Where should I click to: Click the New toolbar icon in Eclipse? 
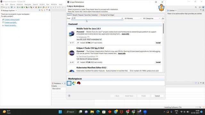[x=2, y=7]
